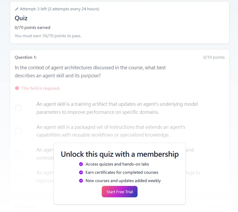The height and width of the screenshot is (212, 238).
Task: Click the pencil icon beside Attempt counter
Action: (x=17, y=9)
